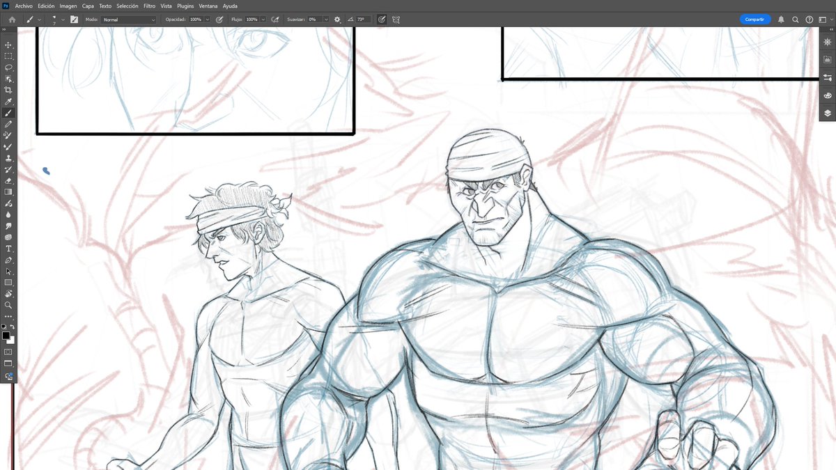Viewport: 836px width, 470px height.
Task: Select the Object Selection tool
Action: [x=8, y=79]
